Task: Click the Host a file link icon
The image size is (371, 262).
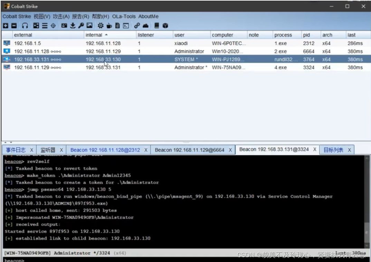Action: tap(137, 26)
